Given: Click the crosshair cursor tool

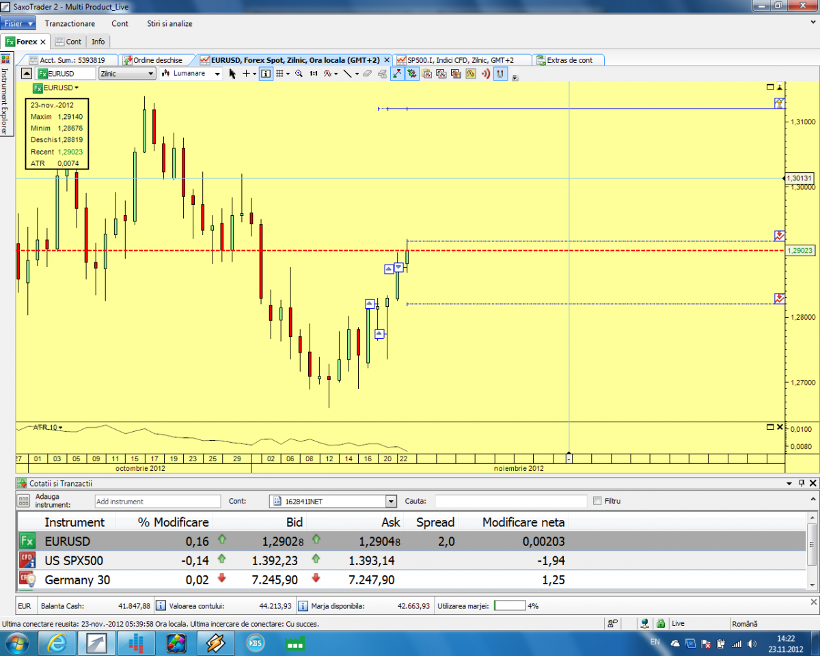Looking at the screenshot, I should click(246, 74).
